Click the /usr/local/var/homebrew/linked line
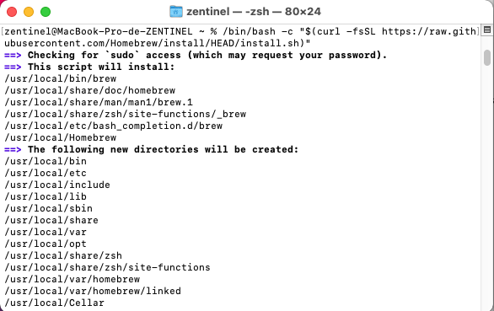 [93, 291]
